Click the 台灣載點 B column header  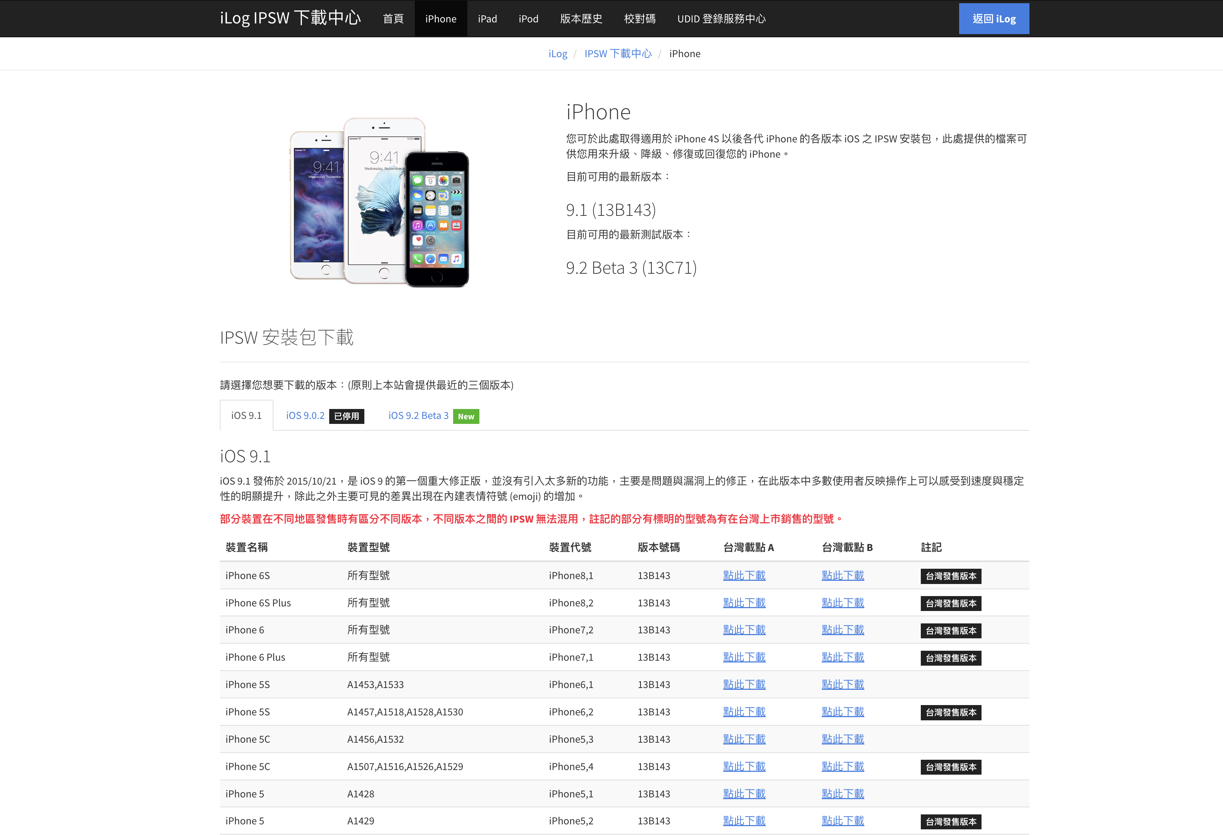pos(847,547)
